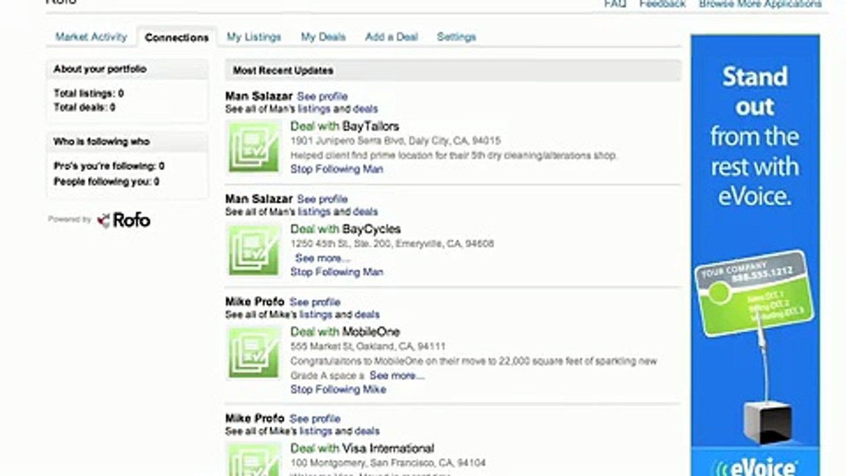Open the Deal with BayCycles title

(x=346, y=229)
